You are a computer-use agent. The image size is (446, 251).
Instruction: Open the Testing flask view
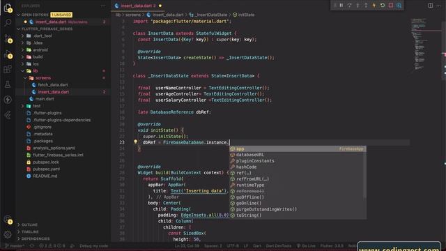8,84
